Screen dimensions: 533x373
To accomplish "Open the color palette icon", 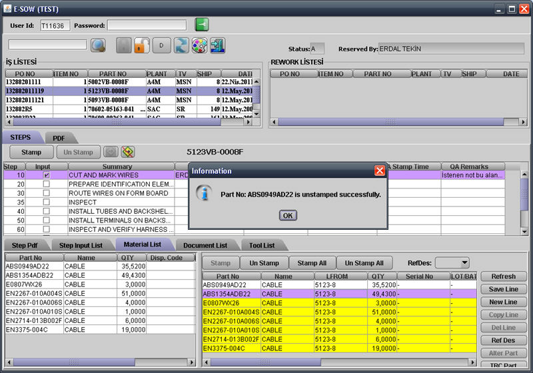I will click(x=199, y=45).
